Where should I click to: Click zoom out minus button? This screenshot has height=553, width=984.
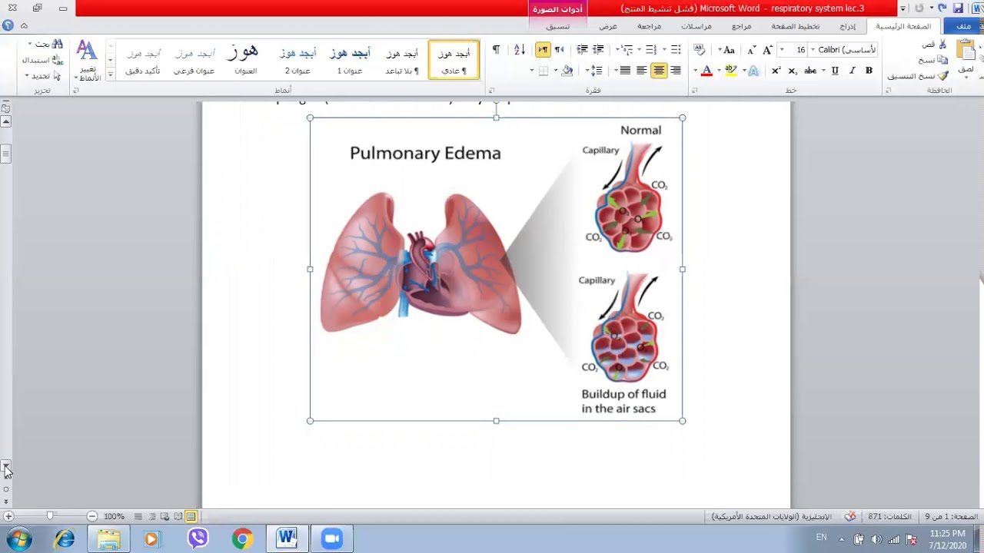[x=91, y=516]
